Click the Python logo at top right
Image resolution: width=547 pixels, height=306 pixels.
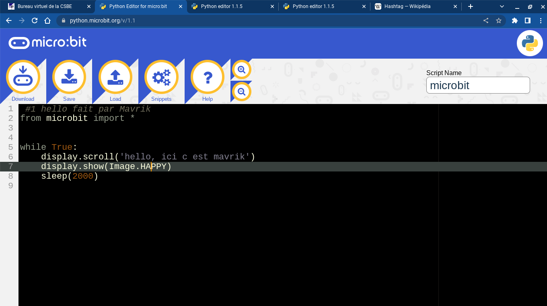pos(530,43)
